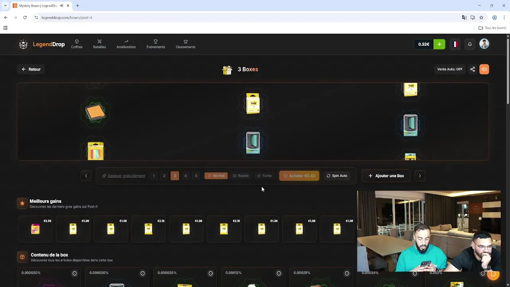Open the tab search dropdown
Viewport: 510px width, 287px height.
click(5, 6)
